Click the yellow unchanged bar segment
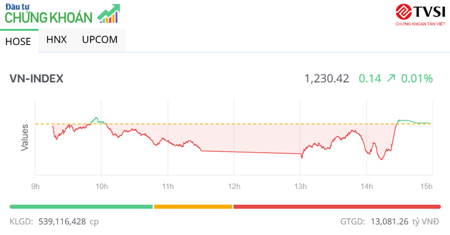 [193, 207]
